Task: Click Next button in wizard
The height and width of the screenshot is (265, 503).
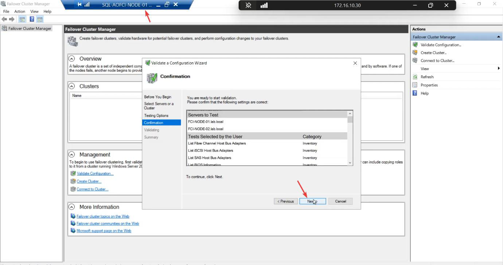Action: (x=312, y=201)
